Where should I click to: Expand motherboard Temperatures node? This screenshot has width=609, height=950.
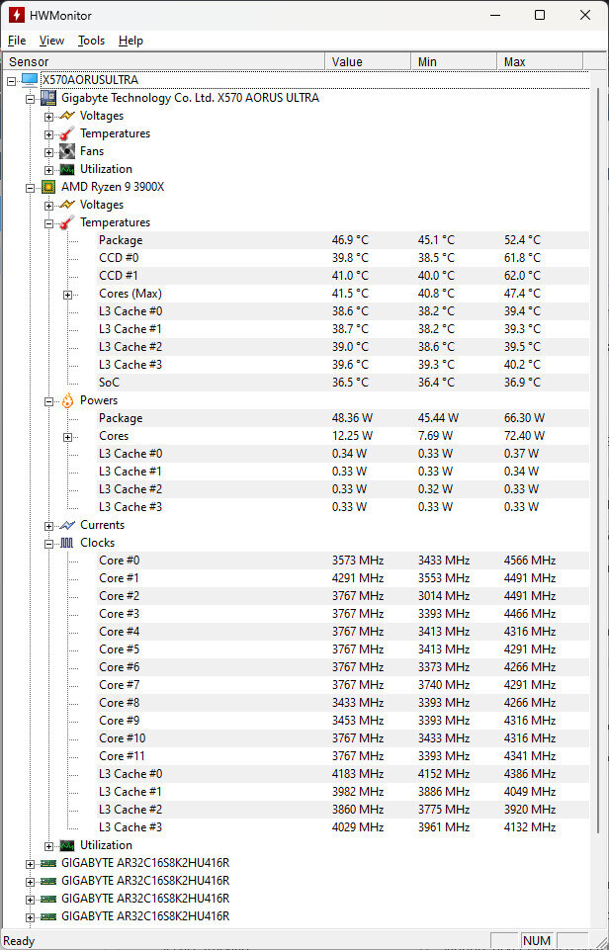49,134
